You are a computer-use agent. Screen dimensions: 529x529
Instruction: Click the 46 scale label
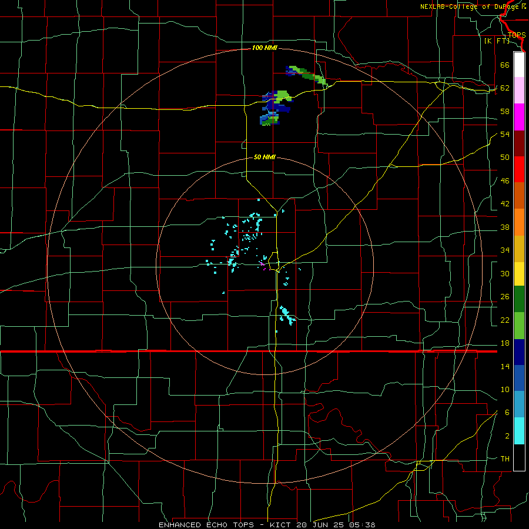(505, 181)
